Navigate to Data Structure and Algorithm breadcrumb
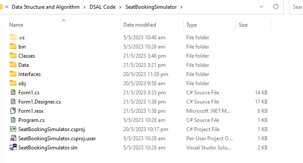Viewport: 303px width, 163px height. (x=45, y=7)
